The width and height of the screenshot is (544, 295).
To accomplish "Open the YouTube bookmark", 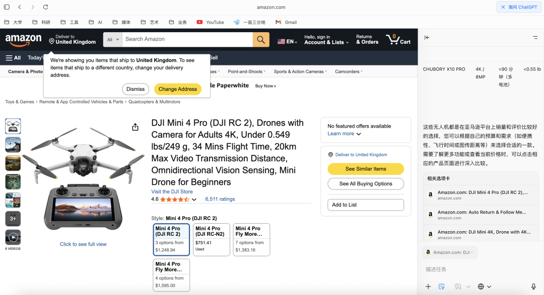I will [210, 22].
